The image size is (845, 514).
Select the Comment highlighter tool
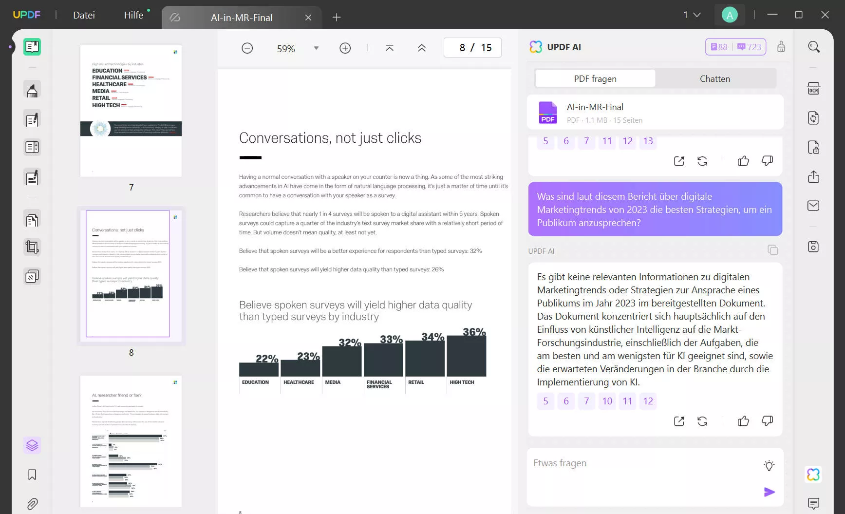tap(32, 90)
